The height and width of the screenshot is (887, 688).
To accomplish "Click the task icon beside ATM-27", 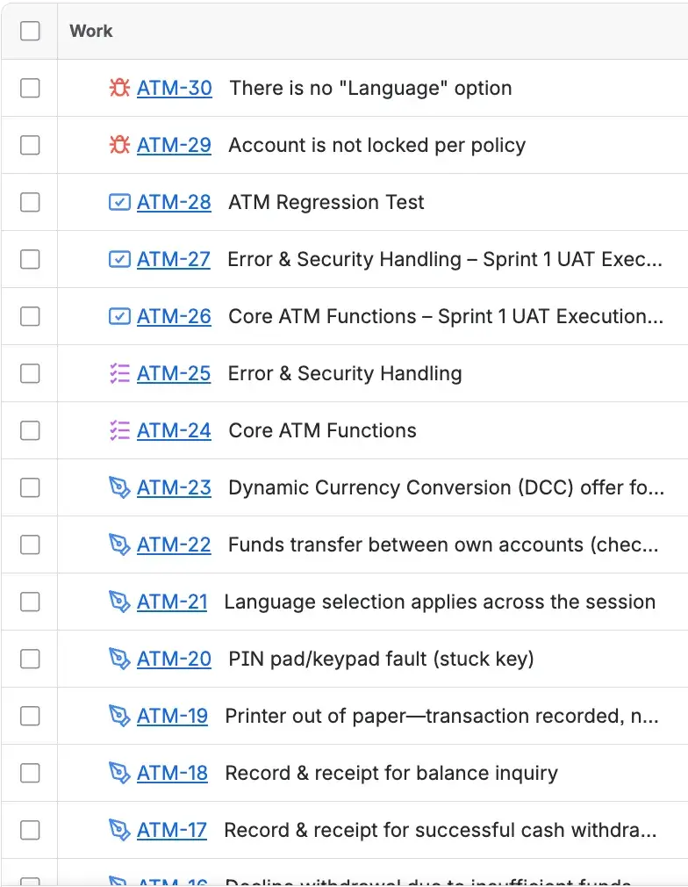I will (118, 259).
